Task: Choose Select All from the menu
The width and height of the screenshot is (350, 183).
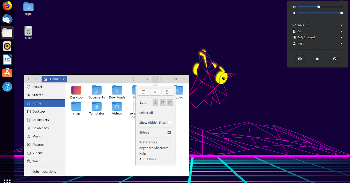Action: pos(146,112)
